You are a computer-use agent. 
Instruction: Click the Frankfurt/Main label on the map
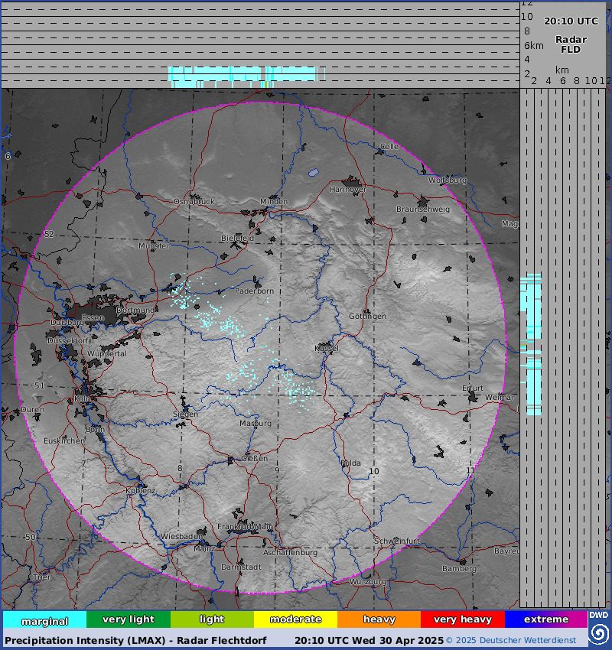(x=245, y=526)
